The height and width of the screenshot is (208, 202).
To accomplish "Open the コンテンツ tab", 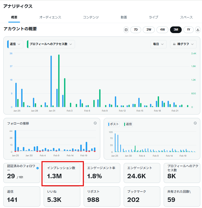I will pos(91,17).
